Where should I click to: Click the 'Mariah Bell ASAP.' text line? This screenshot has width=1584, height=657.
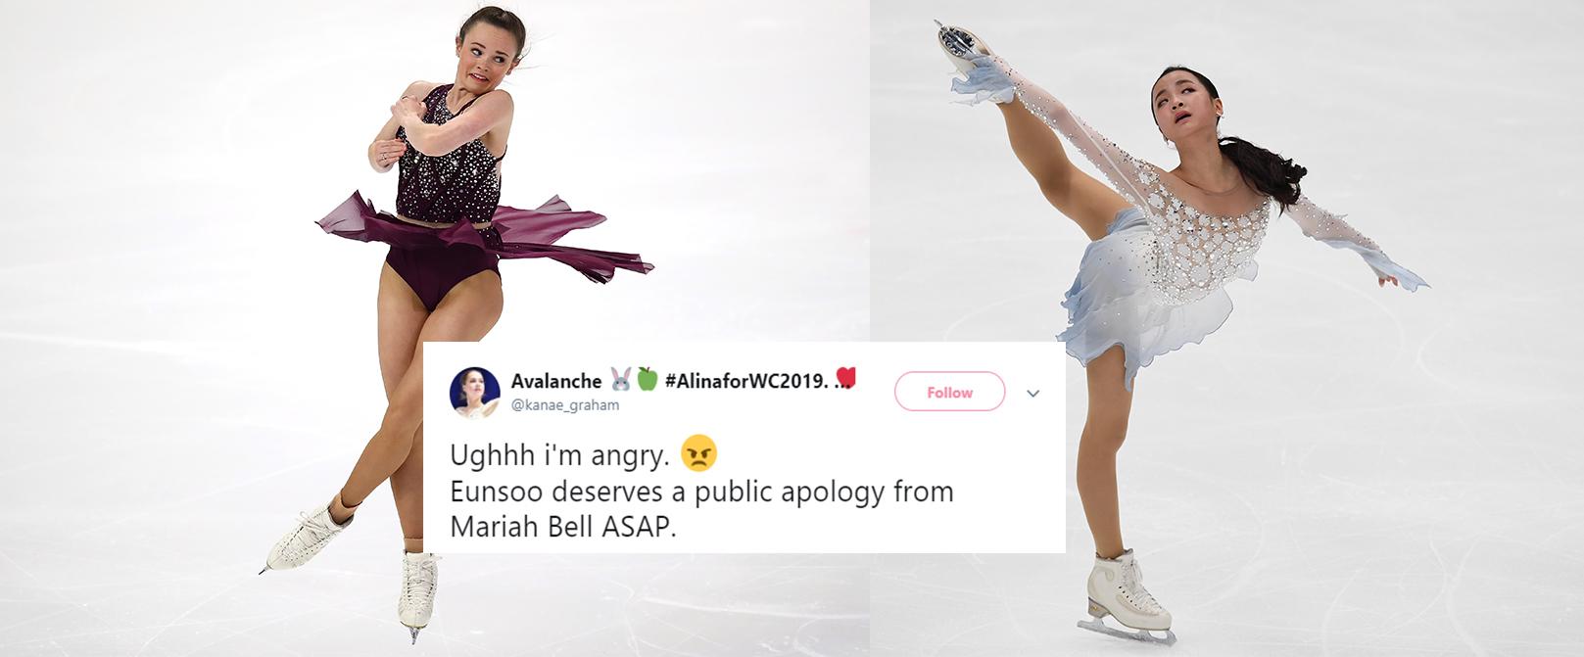pyautogui.click(x=563, y=526)
